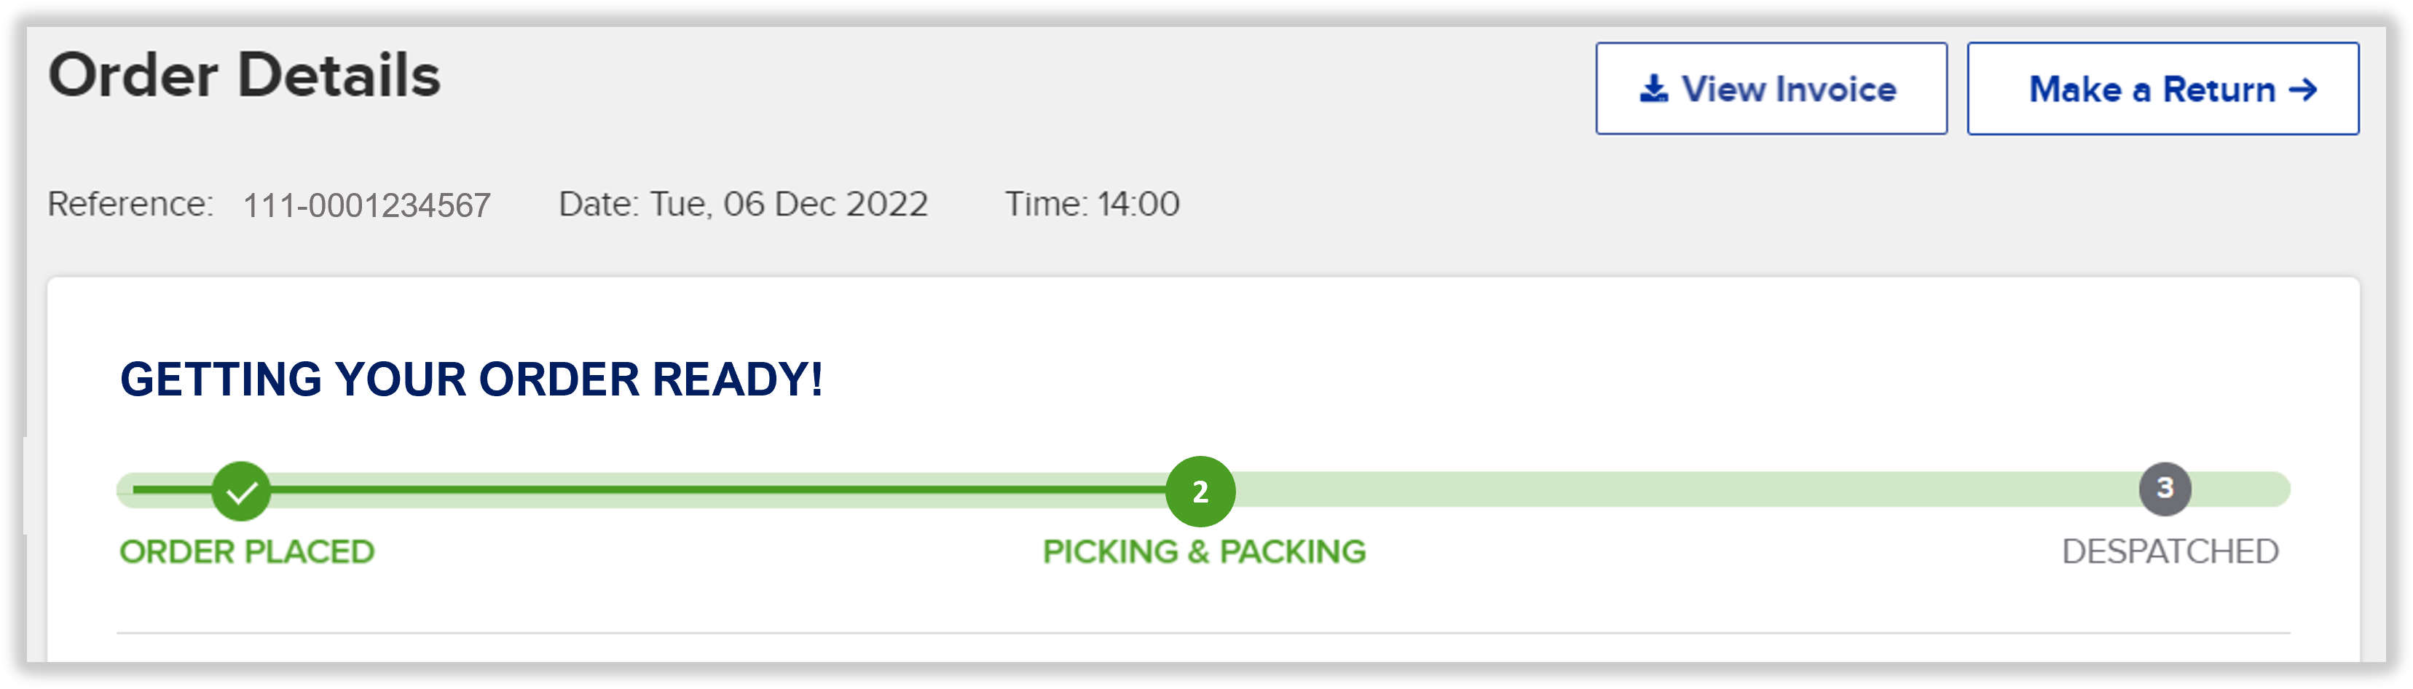Select the order reference number 111-0001234567
The width and height of the screenshot is (2413, 689).
click(366, 205)
